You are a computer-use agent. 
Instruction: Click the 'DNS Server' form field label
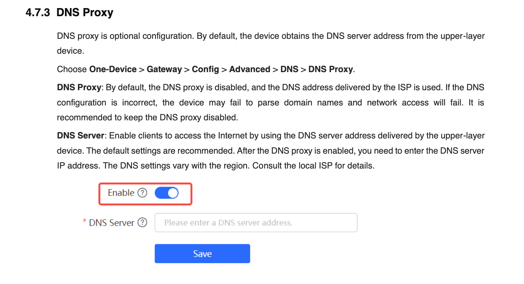pyautogui.click(x=112, y=223)
